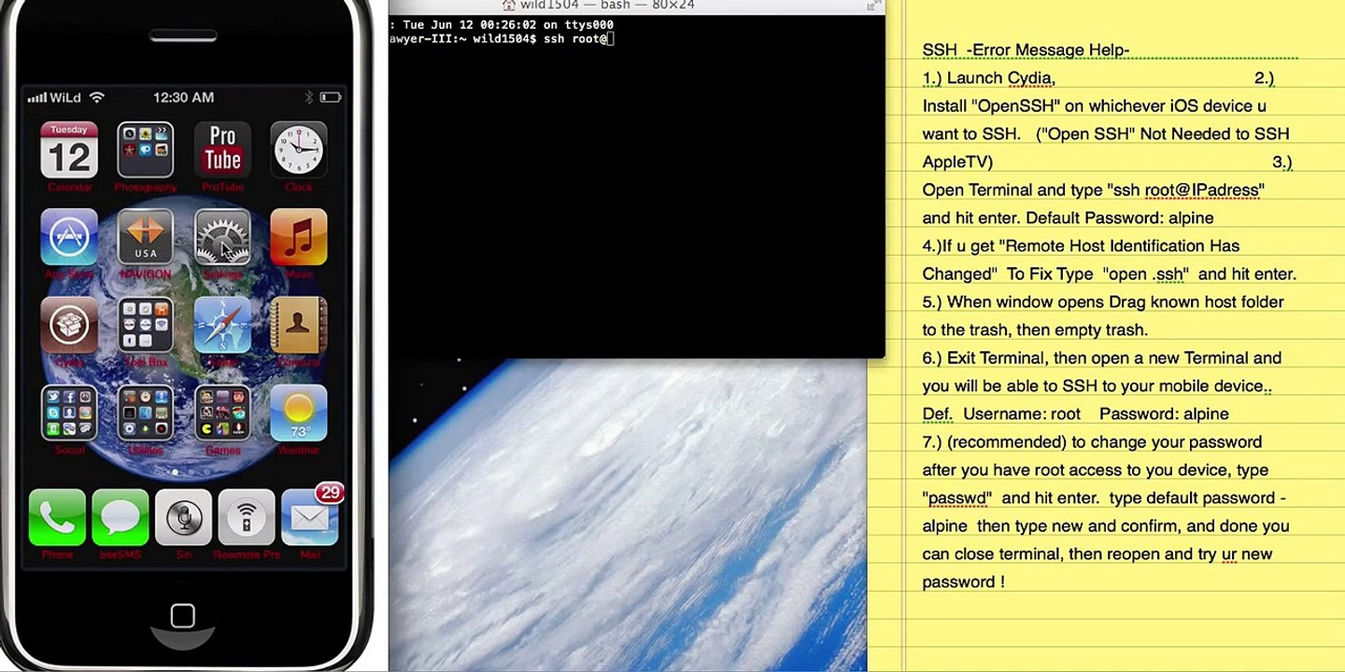Click "root@IPadress" in the note
1345x672 pixels.
coord(1202,190)
